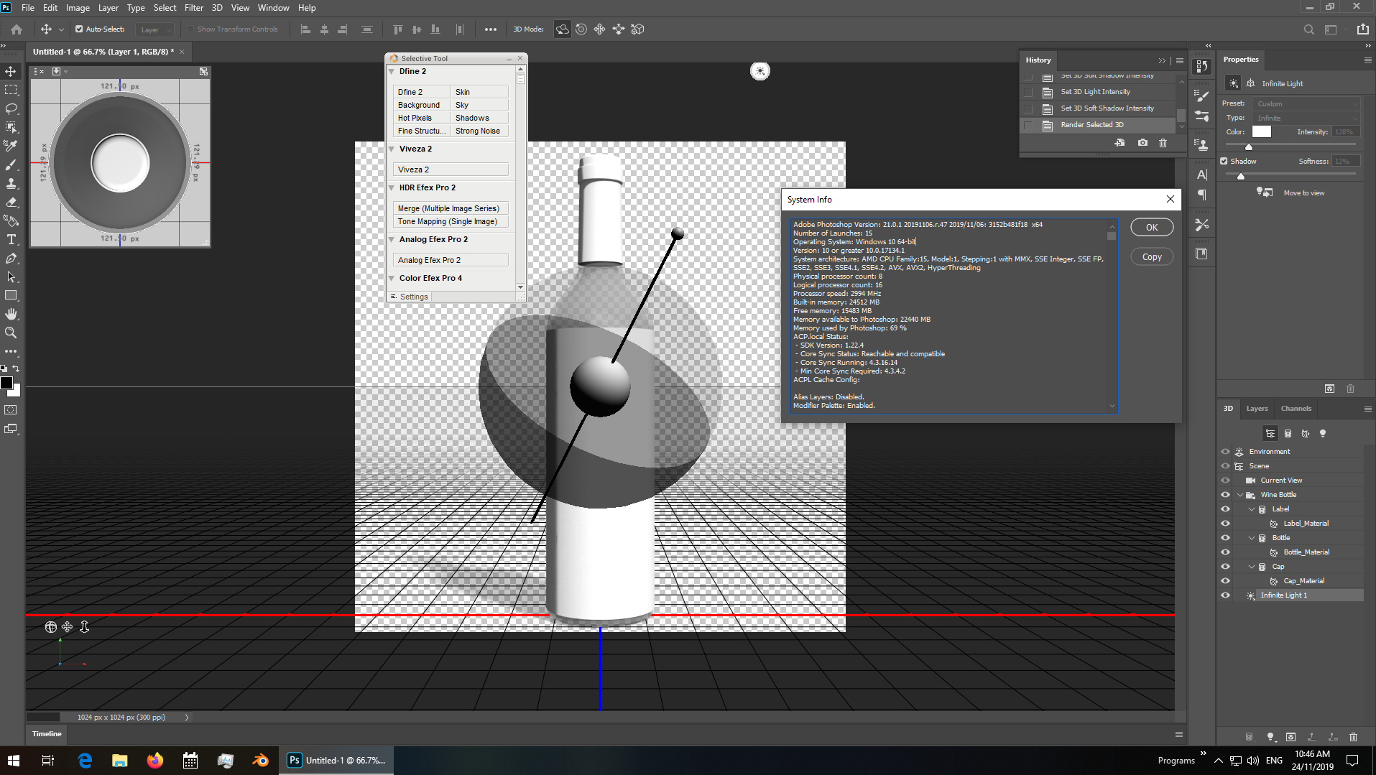Open the Preset dropdown in Properties
Screen dimensions: 1376x775
click(x=1306, y=104)
